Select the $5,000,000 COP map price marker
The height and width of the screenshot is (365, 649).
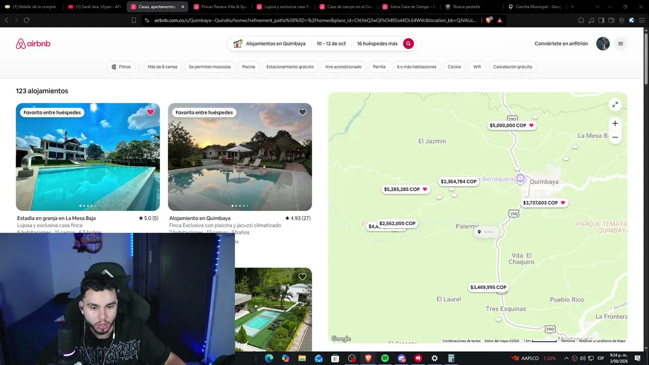tap(512, 125)
